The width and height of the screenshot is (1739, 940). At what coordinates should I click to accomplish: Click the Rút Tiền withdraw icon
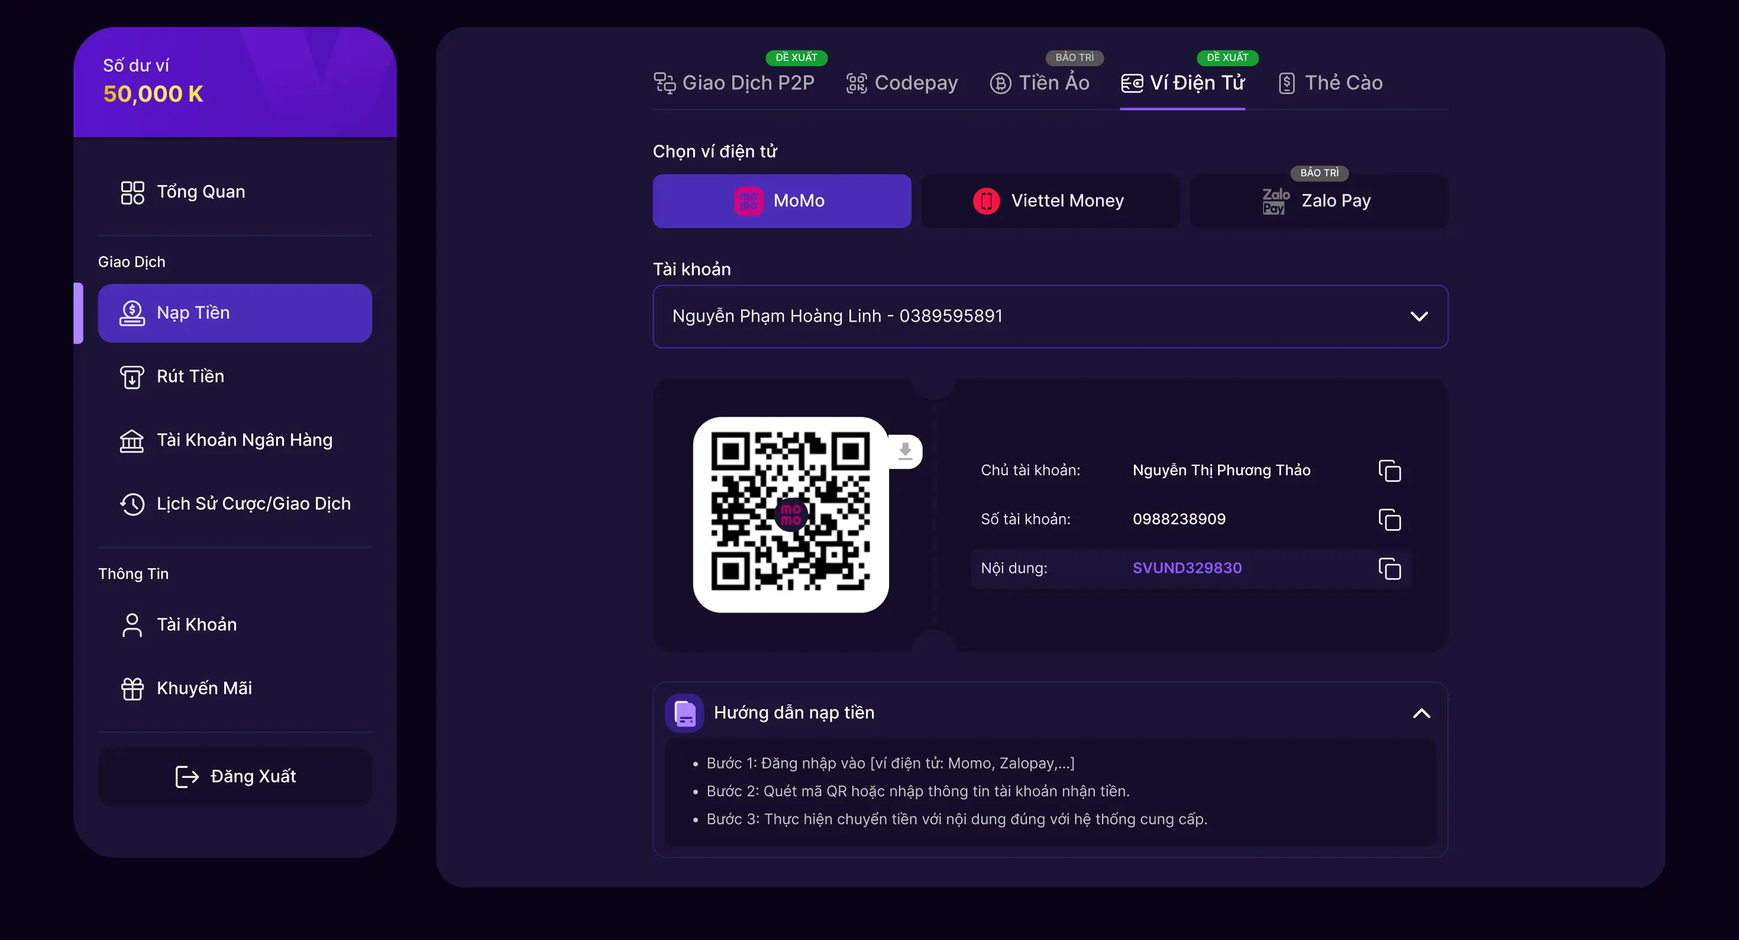click(x=132, y=377)
